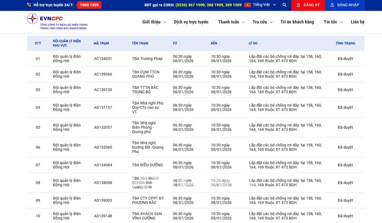Call hotline 1900 1909 badge
The width and height of the screenshot is (382, 223).
pyautogui.click(x=89, y=5)
